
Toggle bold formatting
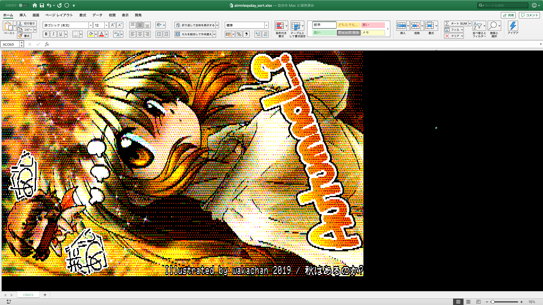(46, 34)
